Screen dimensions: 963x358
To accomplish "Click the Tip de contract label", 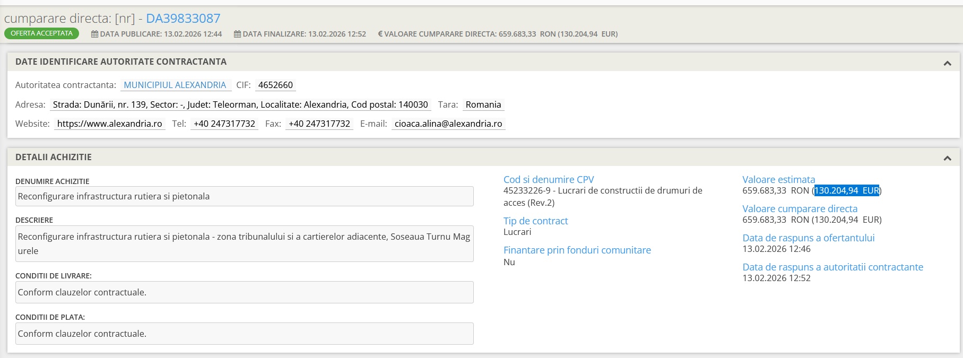I will click(x=535, y=221).
